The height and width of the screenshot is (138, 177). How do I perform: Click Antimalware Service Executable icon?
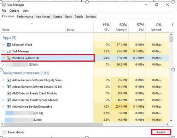click(x=9, y=107)
